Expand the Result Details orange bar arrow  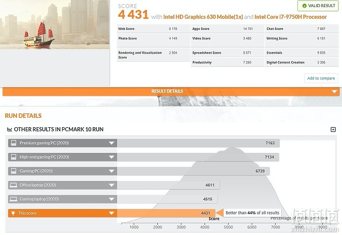click(x=334, y=92)
